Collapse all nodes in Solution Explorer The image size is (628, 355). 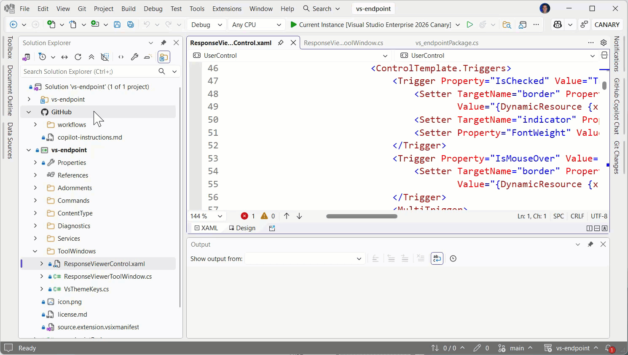pos(91,57)
